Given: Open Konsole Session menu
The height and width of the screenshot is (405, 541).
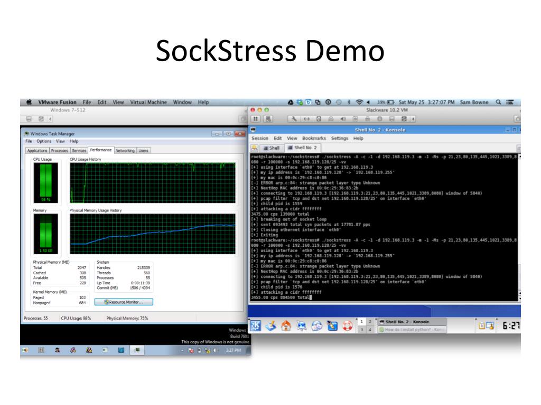Looking at the screenshot, I should (260, 138).
